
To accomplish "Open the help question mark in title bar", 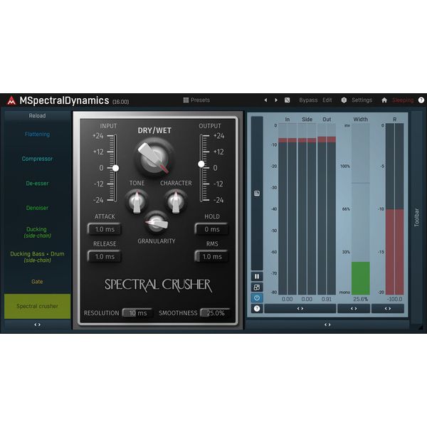I will 421,100.
